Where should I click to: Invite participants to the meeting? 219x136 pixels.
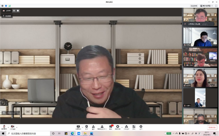(x=94, y=127)
